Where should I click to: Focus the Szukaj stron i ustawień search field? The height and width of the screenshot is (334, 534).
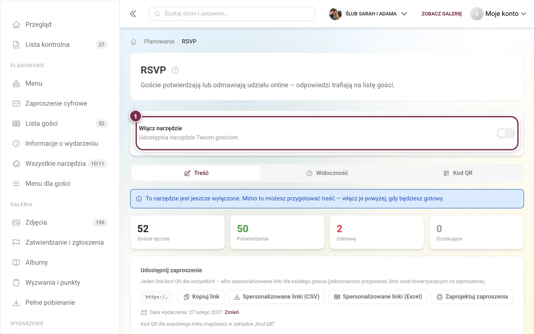pos(232,14)
